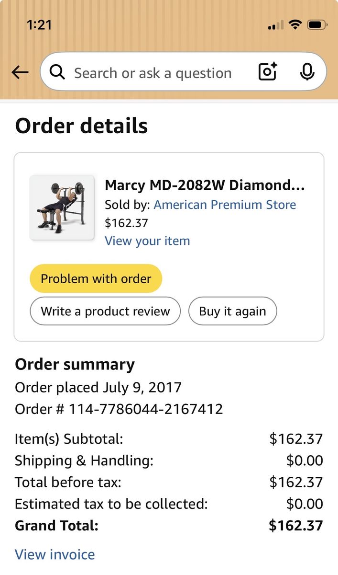The image size is (338, 575).
Task: Start voice search with the microphone
Action: pos(307,72)
